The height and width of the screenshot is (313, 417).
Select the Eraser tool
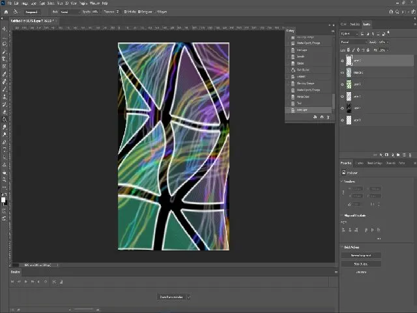click(5, 112)
